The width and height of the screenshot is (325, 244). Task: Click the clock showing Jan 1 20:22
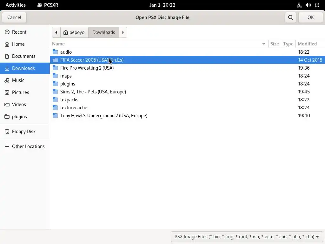pos(162,5)
